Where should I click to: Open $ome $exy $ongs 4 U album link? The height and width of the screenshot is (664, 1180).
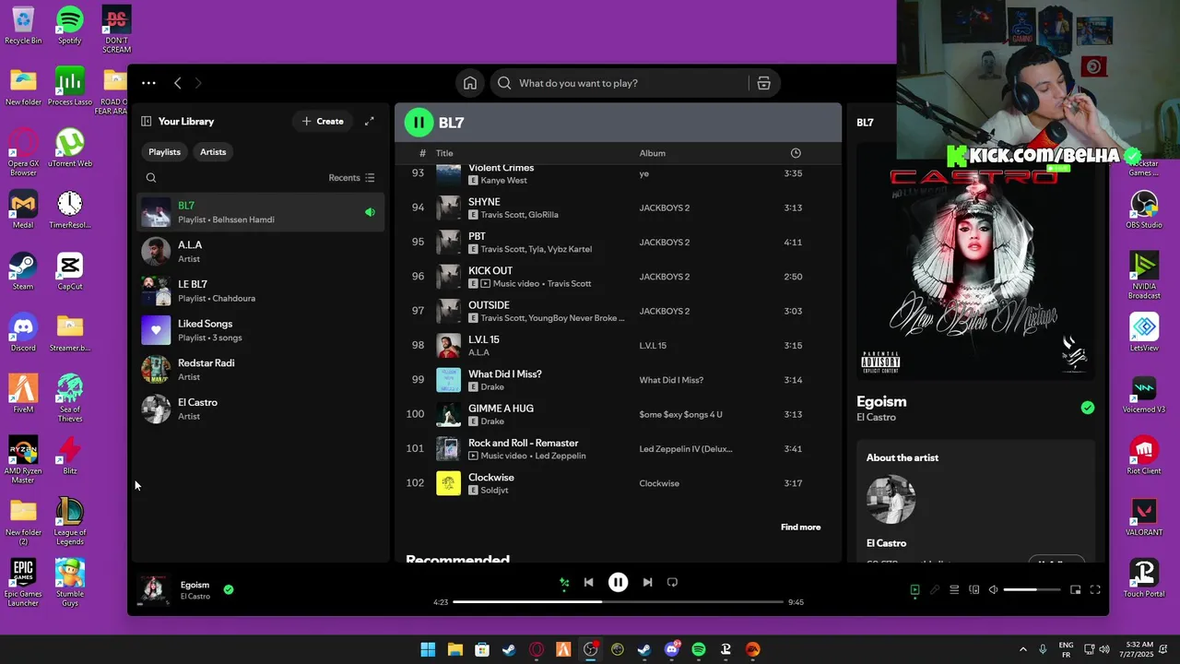tap(680, 415)
